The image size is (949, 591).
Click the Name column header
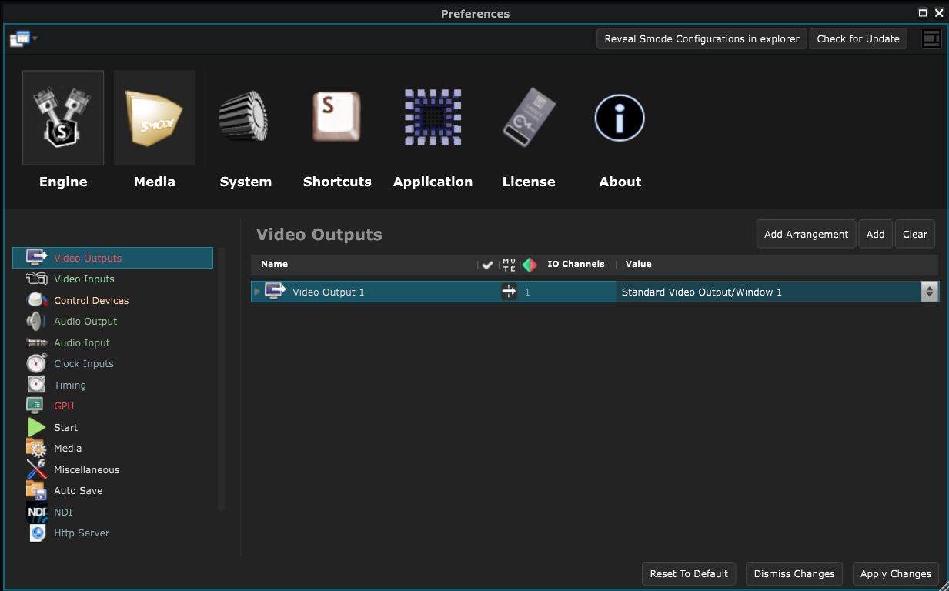(x=274, y=264)
